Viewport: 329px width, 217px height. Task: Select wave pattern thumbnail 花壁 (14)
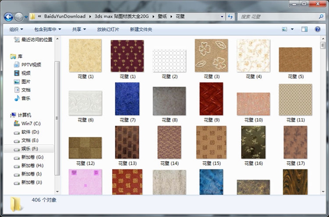coord(169,142)
